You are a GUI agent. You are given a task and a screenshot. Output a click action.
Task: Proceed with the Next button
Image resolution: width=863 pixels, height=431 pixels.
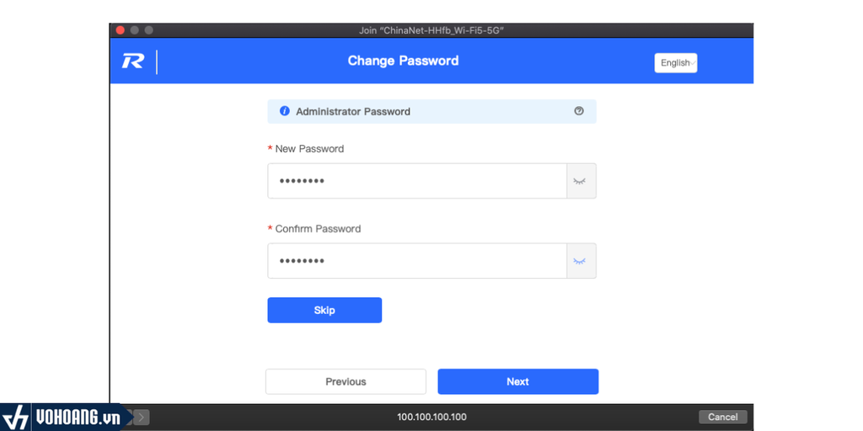(517, 381)
